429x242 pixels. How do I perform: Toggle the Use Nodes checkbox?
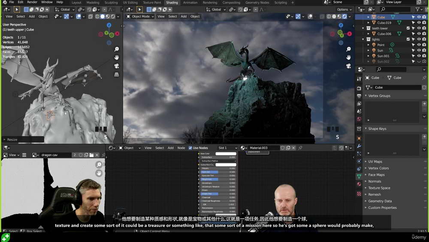tap(190, 148)
